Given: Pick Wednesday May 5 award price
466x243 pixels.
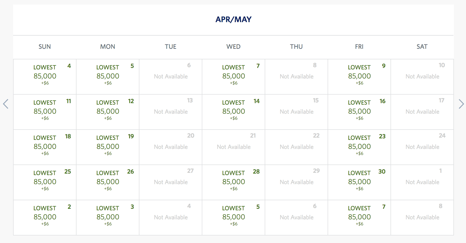Looking at the screenshot, I should pyautogui.click(x=233, y=217).
